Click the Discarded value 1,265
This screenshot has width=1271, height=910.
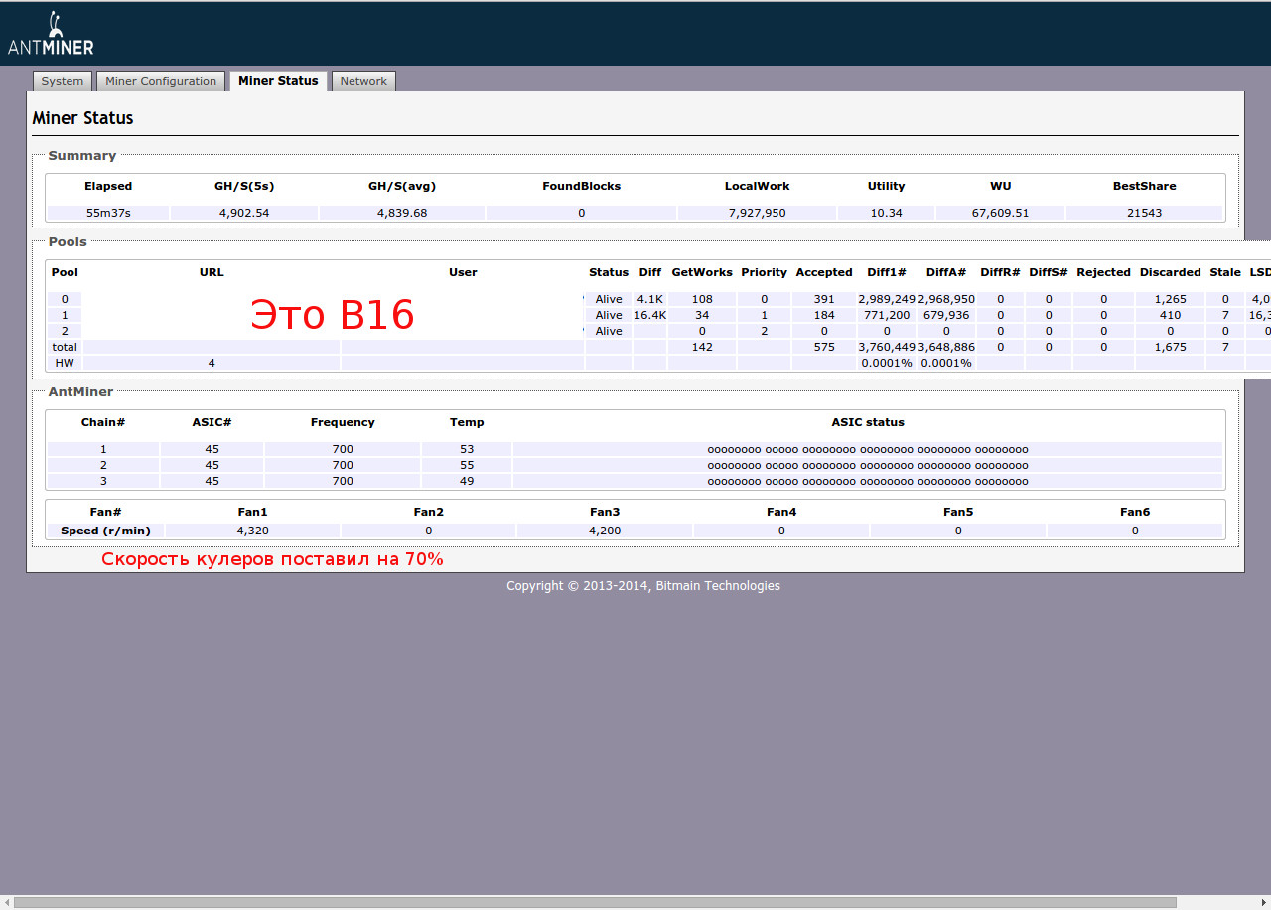(x=1170, y=299)
